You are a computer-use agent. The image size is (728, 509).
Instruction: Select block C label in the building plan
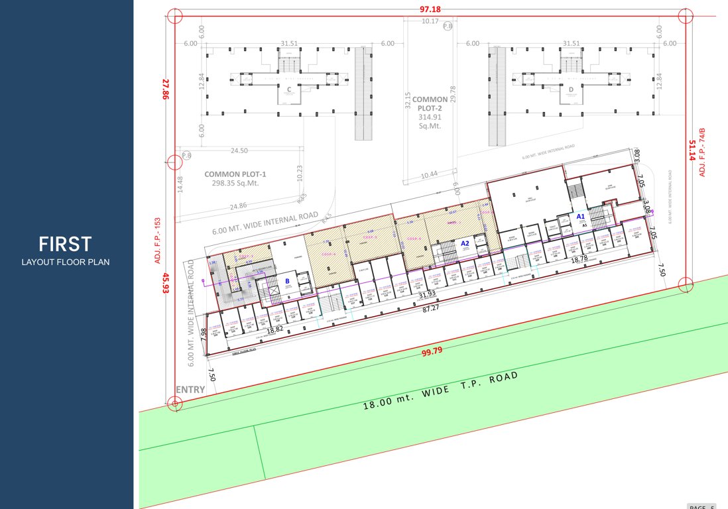(x=289, y=89)
